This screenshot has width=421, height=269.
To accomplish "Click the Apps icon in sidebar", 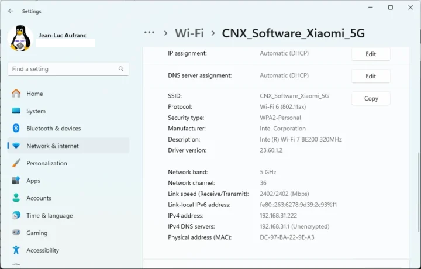I will tap(16, 180).
